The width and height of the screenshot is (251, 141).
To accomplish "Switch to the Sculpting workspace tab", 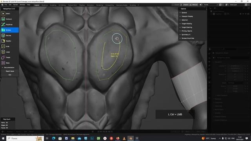I will 53,5.
